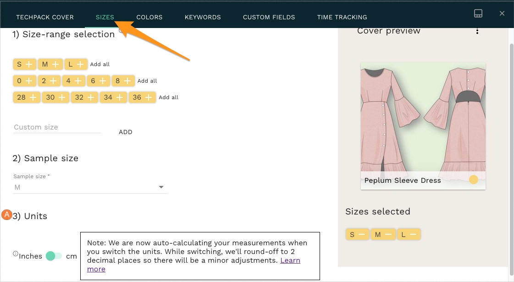The width and height of the screenshot is (514, 282).
Task: Add size S with its plus icon
Action: [x=29, y=64]
